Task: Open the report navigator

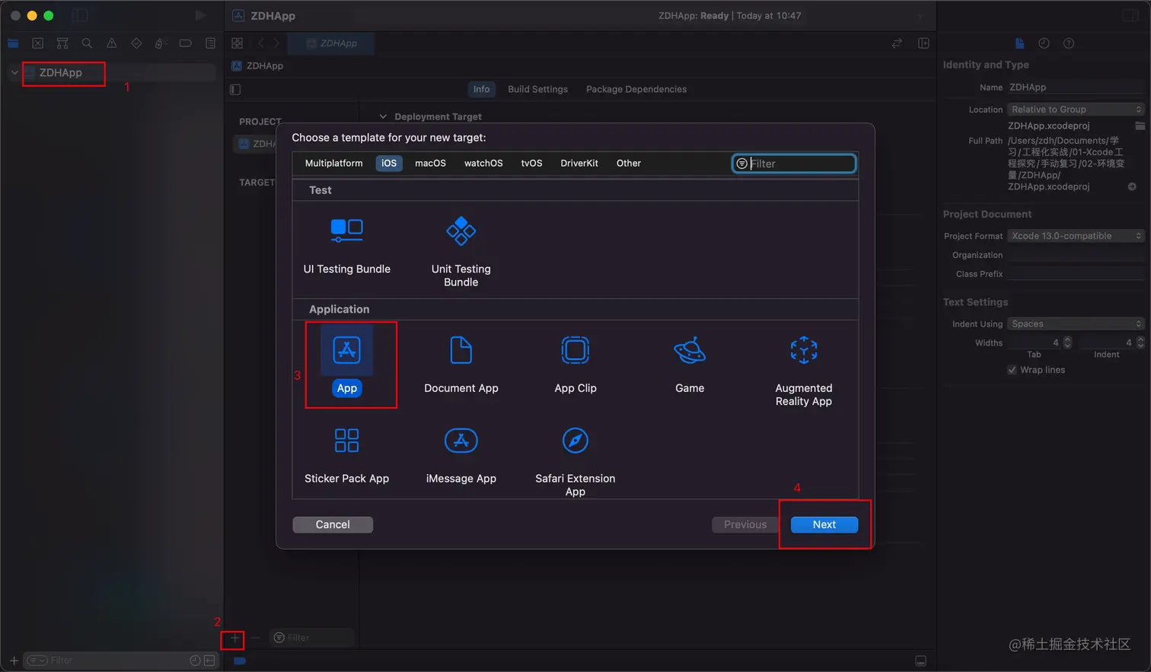Action: 210,43
